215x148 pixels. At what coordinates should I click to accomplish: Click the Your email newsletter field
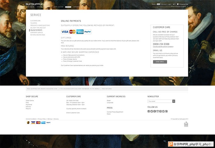click(160, 101)
